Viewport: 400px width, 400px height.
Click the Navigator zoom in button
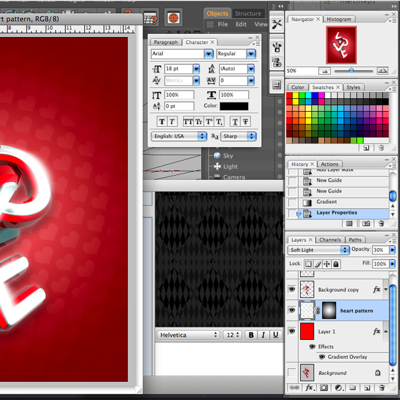coord(382,71)
